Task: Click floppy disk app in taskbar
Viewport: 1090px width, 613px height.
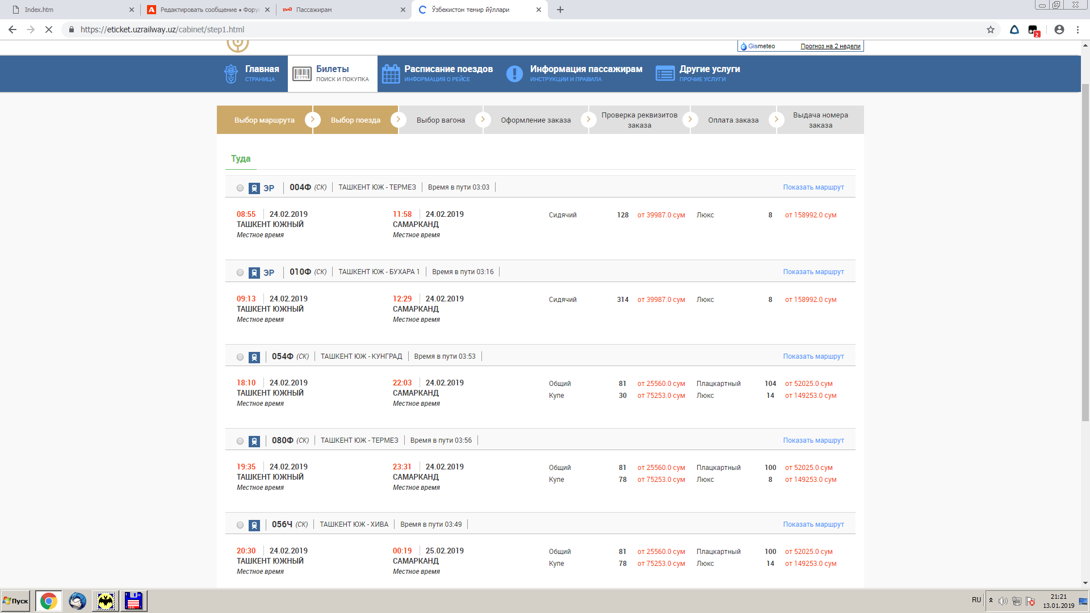Action: pyautogui.click(x=133, y=601)
